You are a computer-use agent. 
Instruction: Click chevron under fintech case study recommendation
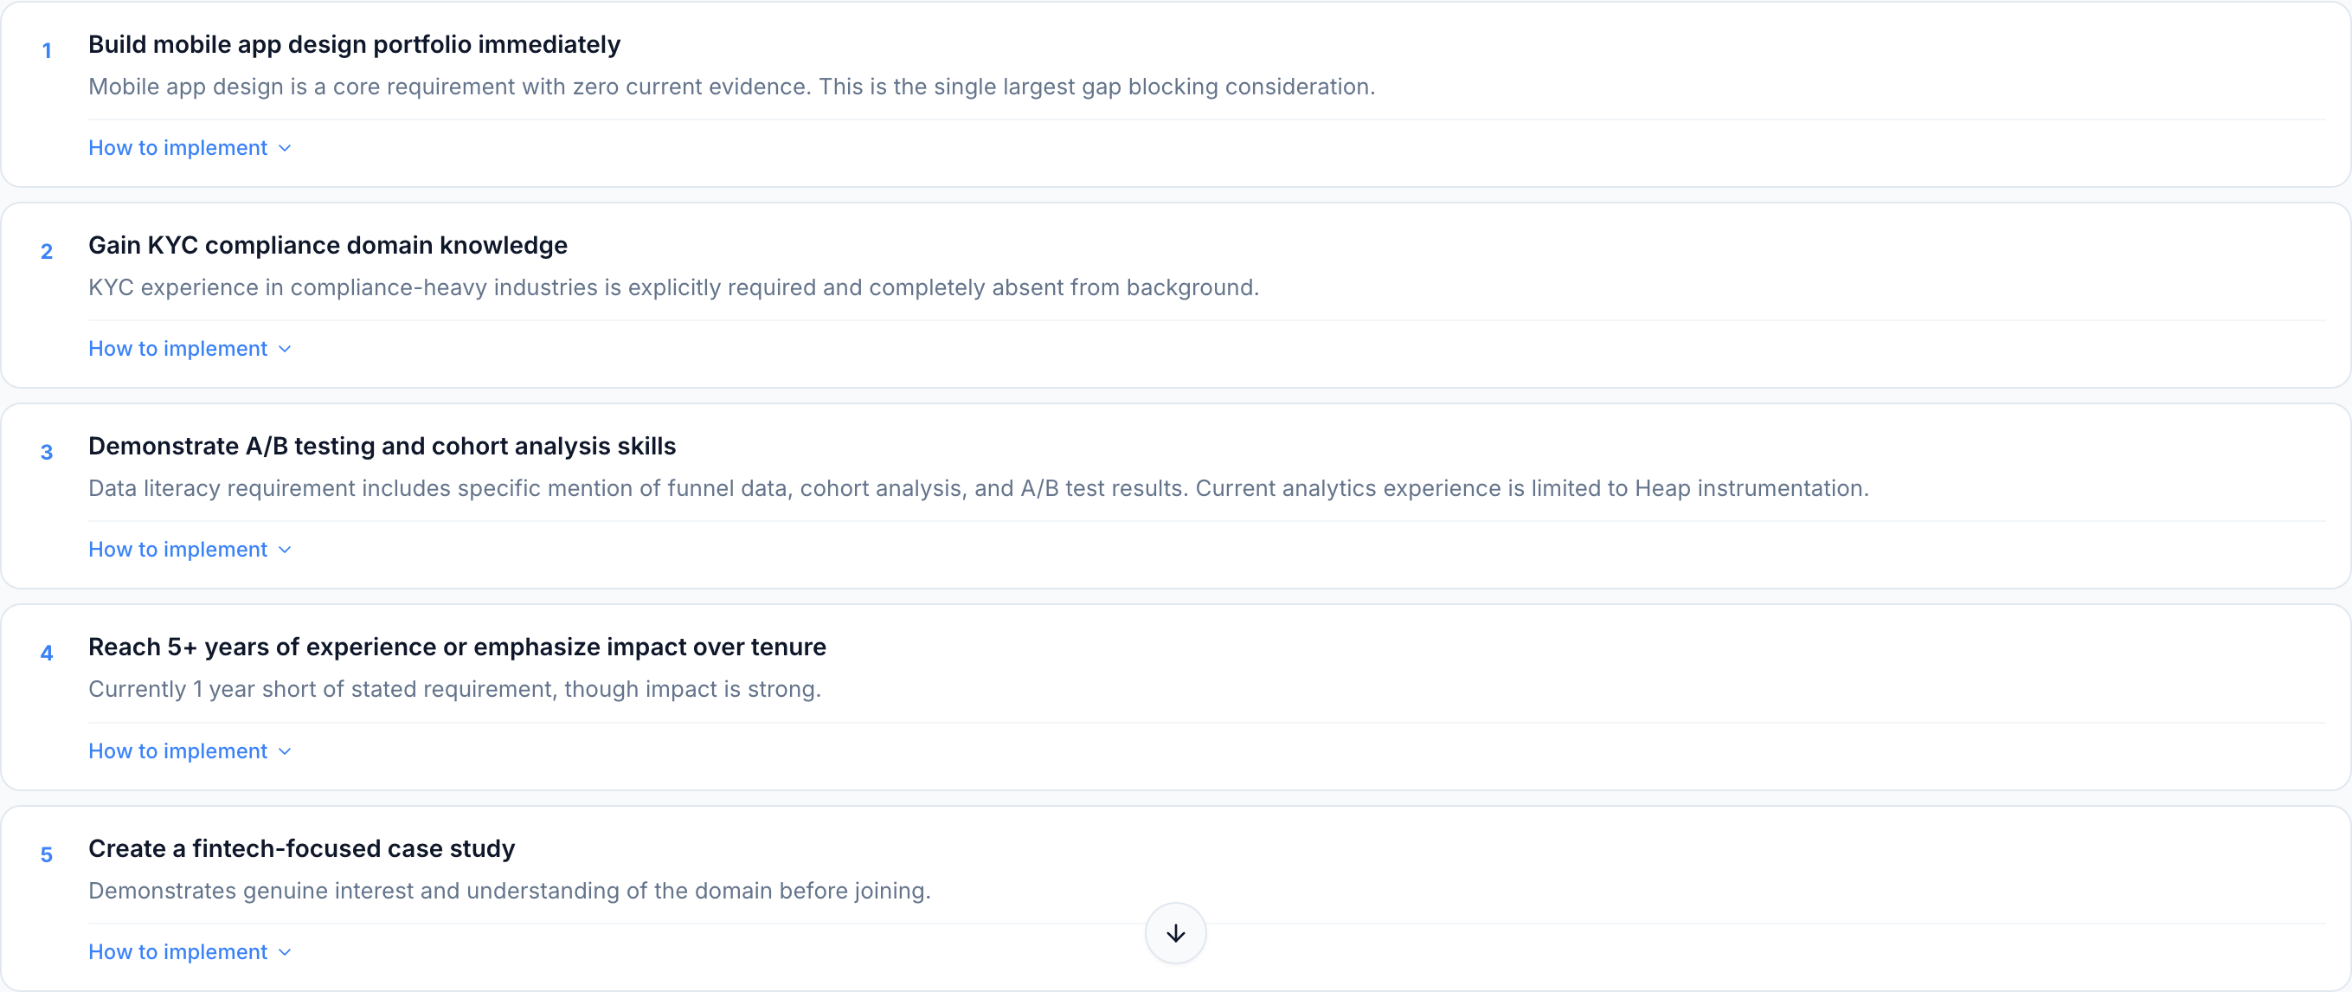(285, 952)
